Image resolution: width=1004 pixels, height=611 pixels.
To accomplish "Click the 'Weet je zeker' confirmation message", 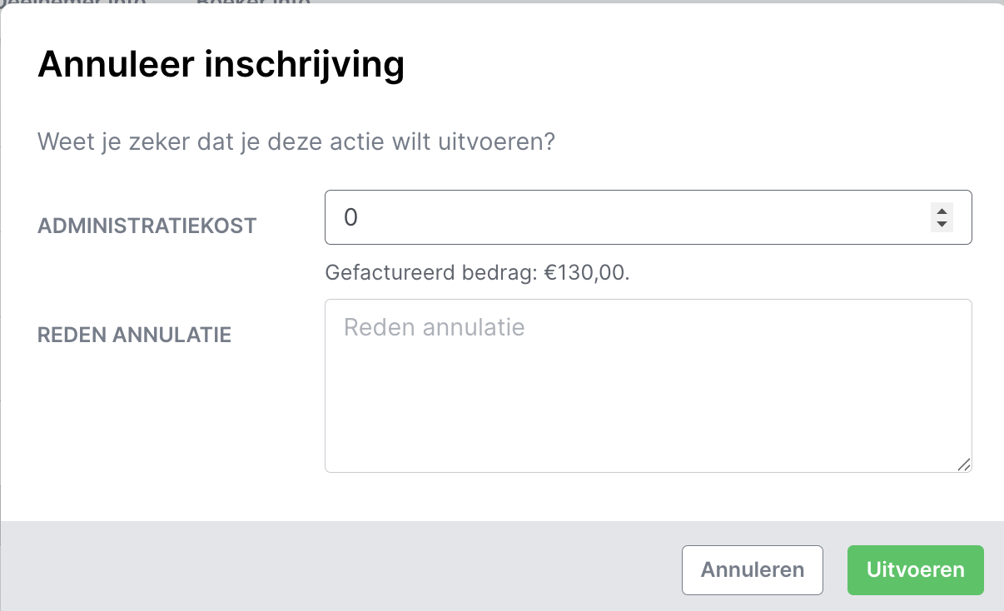I will (x=296, y=142).
